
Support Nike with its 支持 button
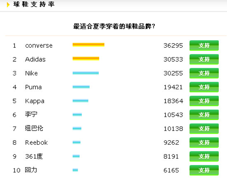204,73
